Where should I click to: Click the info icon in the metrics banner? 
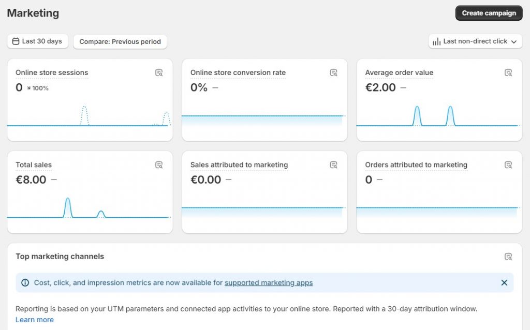(x=25, y=283)
